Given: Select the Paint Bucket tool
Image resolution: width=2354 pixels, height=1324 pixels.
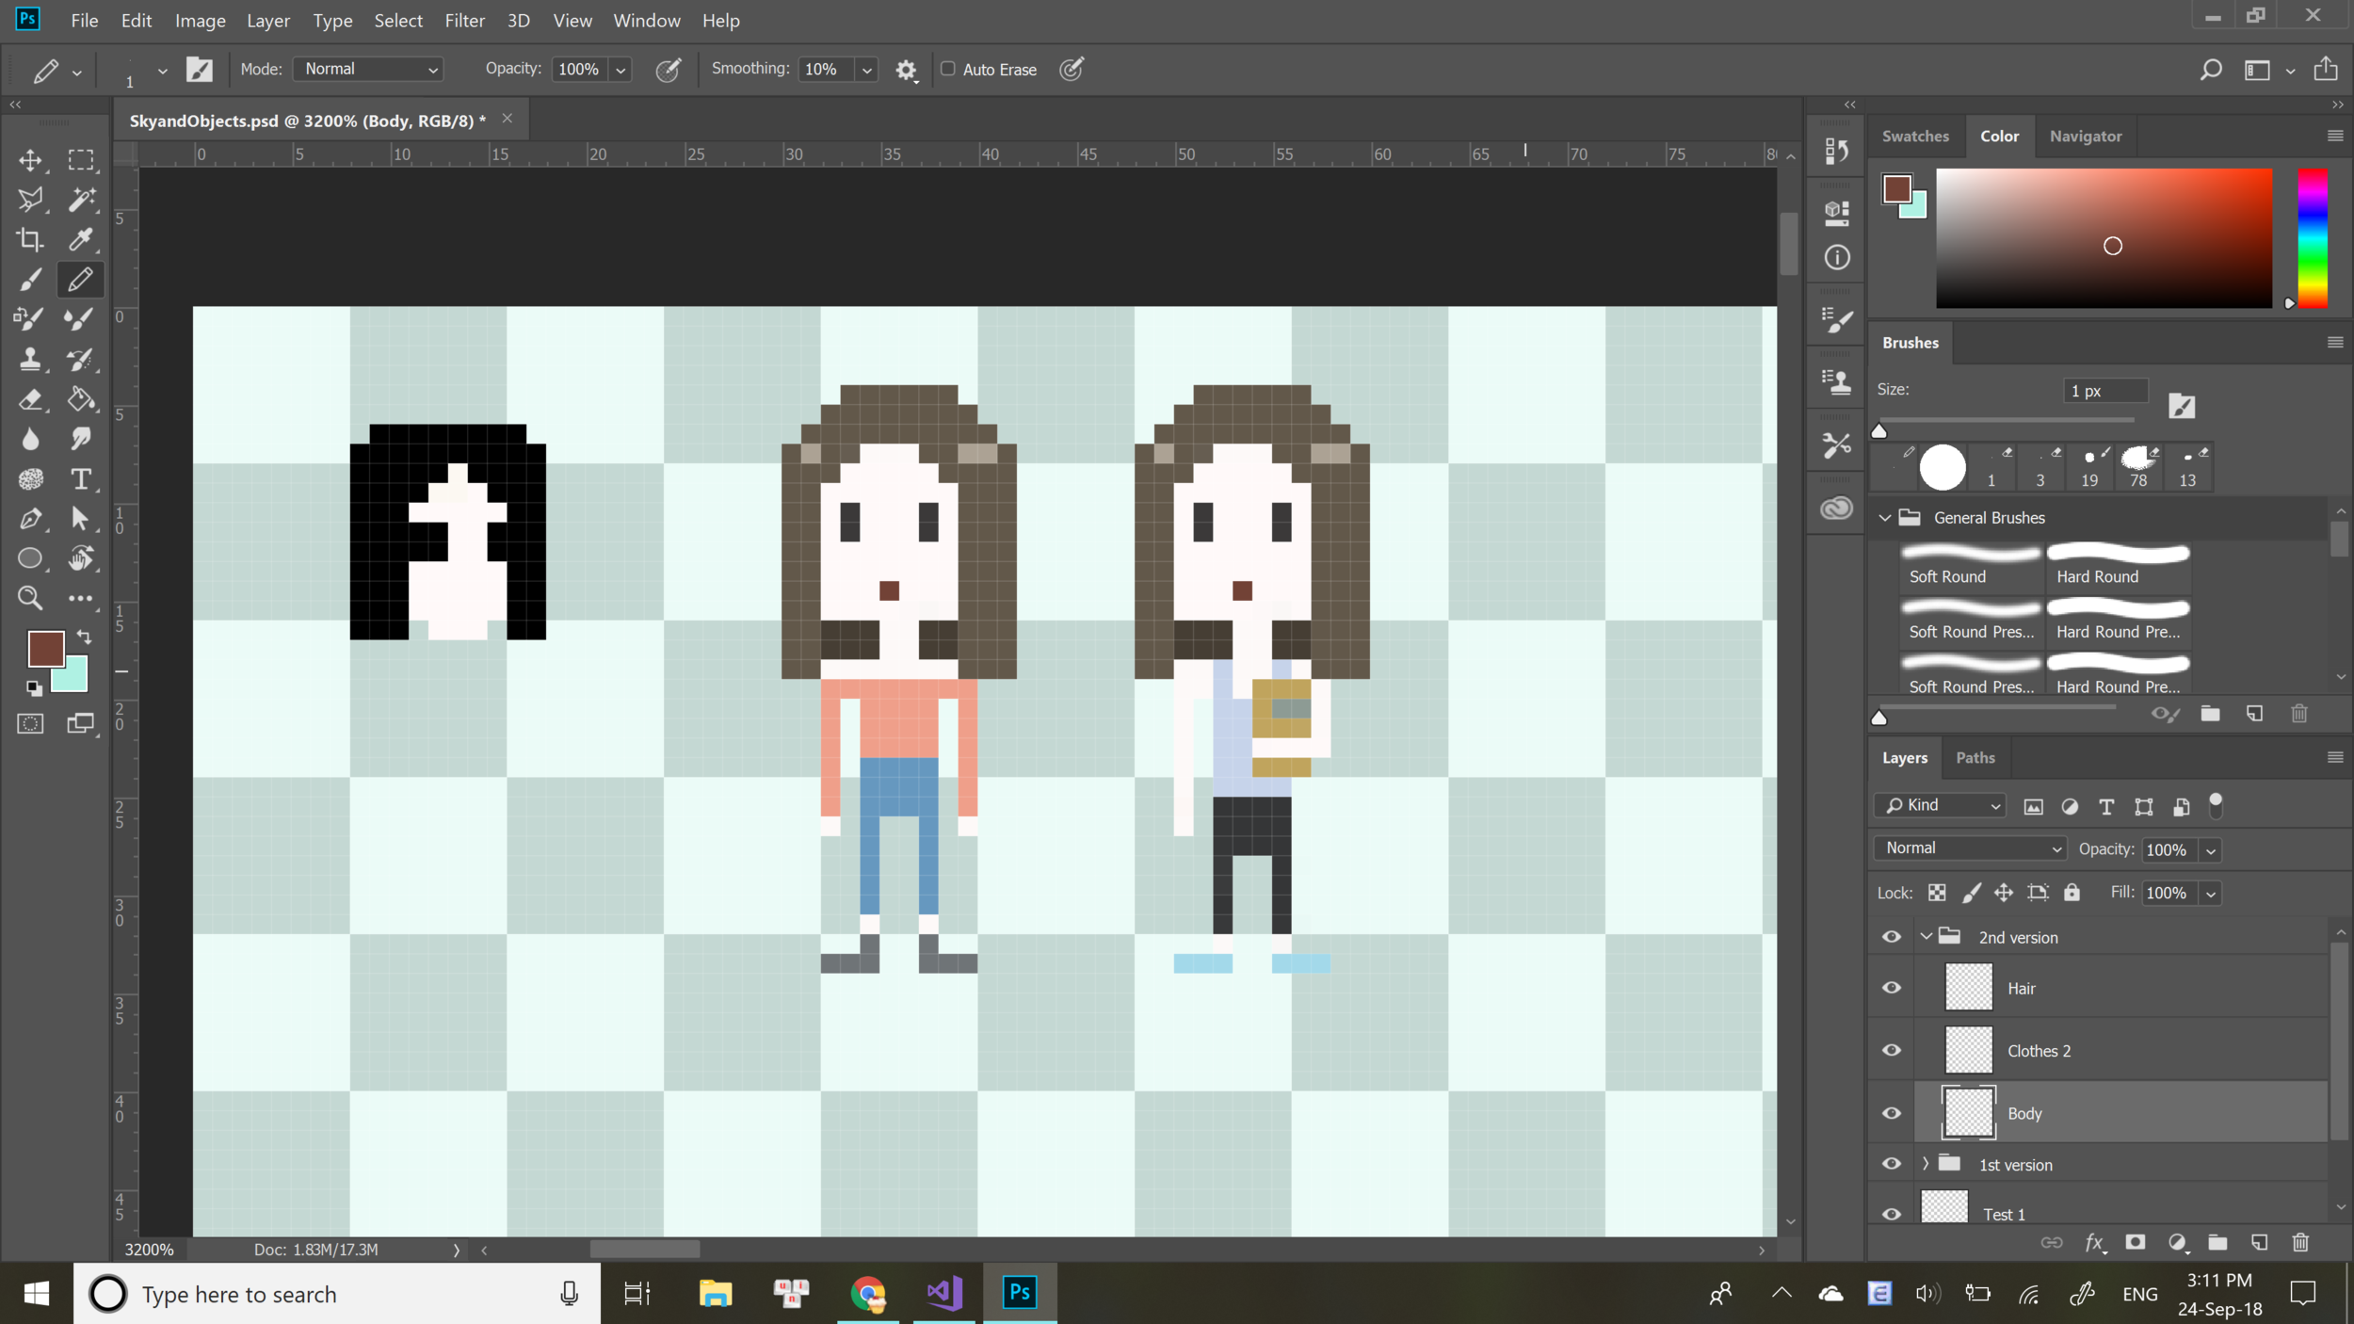Looking at the screenshot, I should click(x=81, y=399).
